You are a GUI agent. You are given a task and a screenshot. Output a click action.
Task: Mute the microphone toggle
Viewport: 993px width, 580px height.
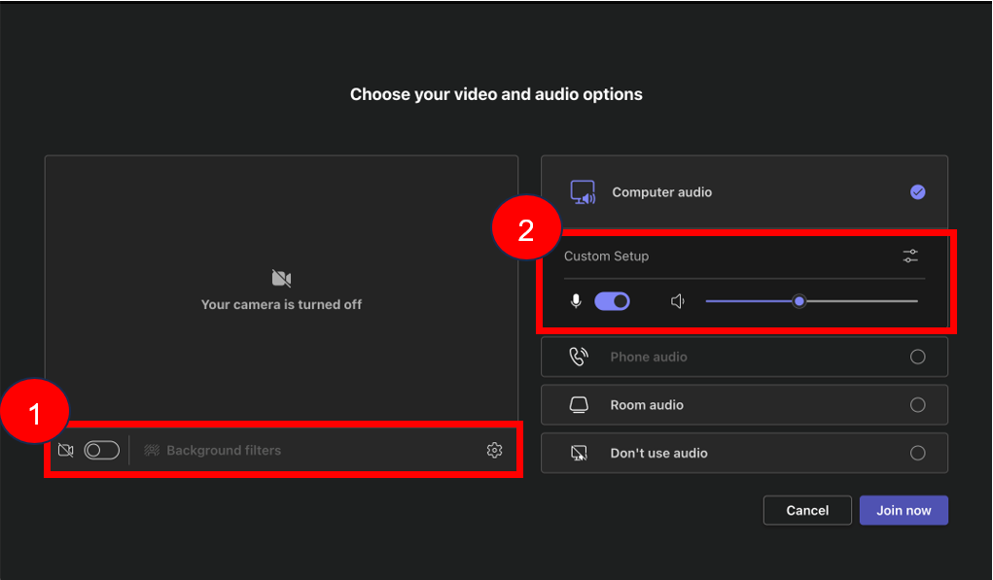[x=612, y=301]
